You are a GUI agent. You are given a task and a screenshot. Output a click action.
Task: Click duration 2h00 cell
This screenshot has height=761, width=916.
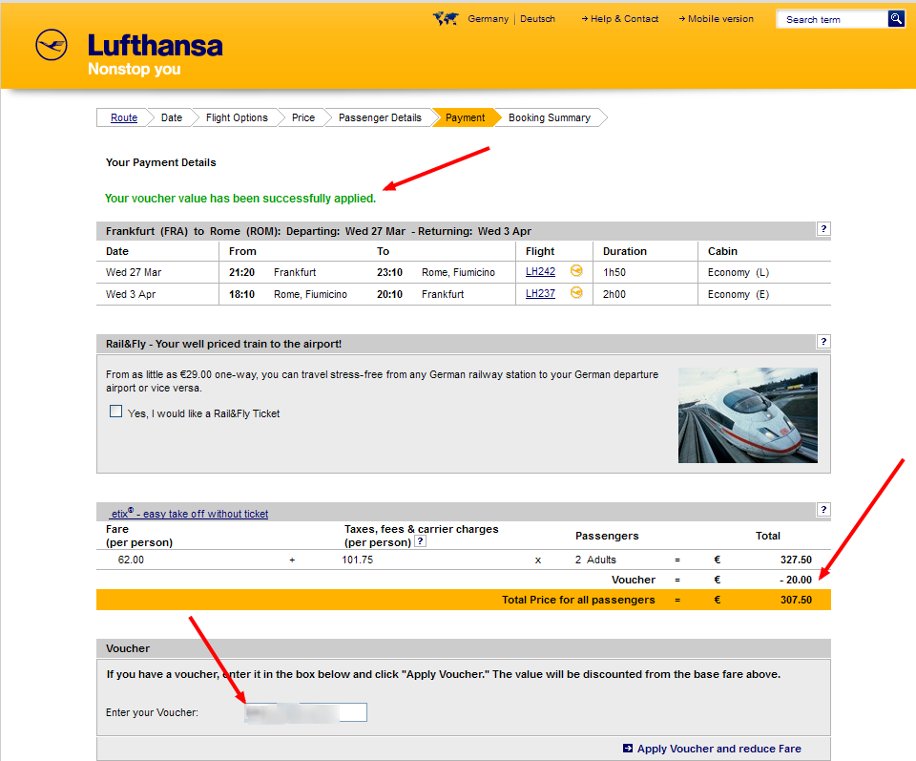[614, 294]
